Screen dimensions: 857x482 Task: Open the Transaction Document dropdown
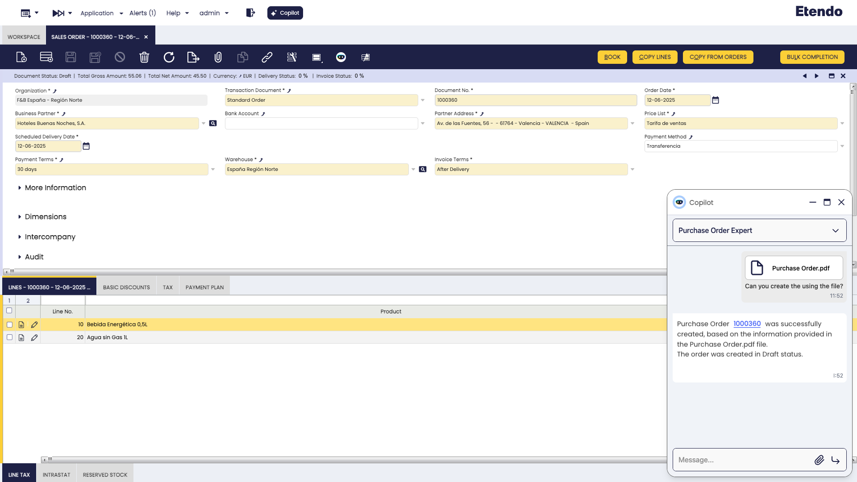click(x=423, y=100)
